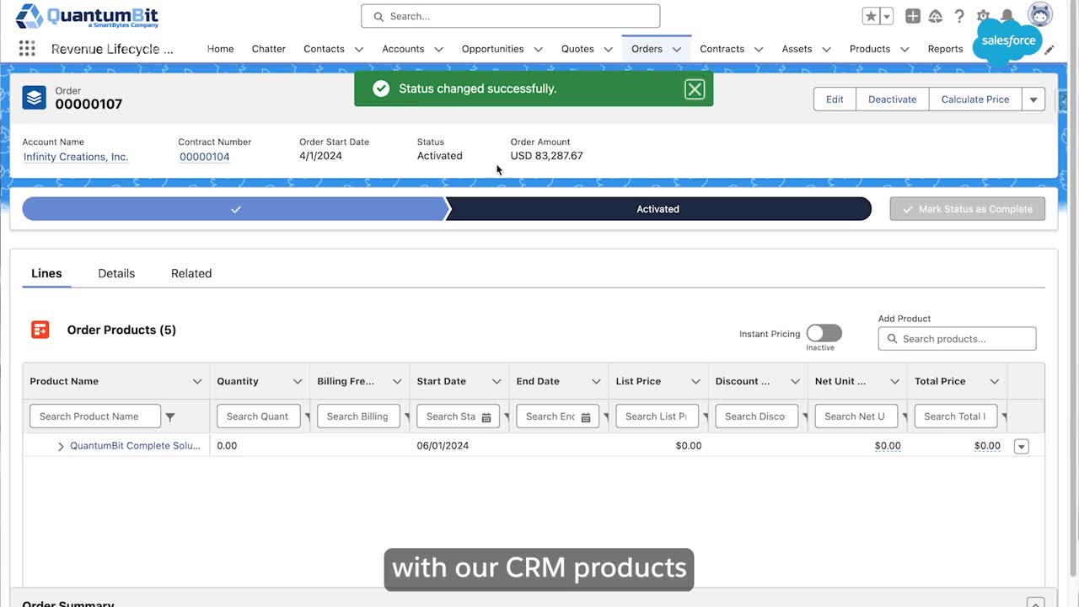1079x607 pixels.
Task: Open the List Price column menu chevron
Action: click(695, 382)
